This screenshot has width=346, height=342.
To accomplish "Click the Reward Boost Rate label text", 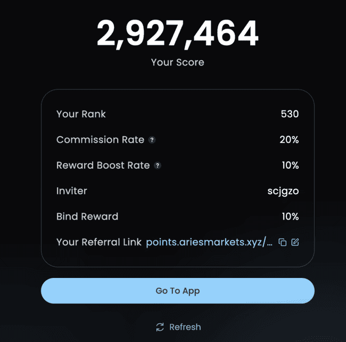I will coord(103,165).
